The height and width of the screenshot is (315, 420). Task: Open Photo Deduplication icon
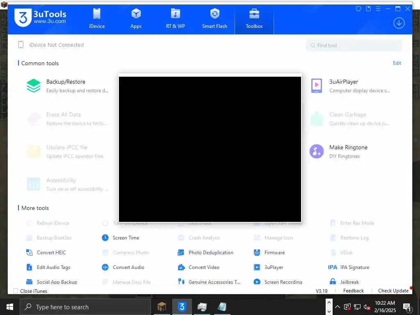pyautogui.click(x=181, y=252)
